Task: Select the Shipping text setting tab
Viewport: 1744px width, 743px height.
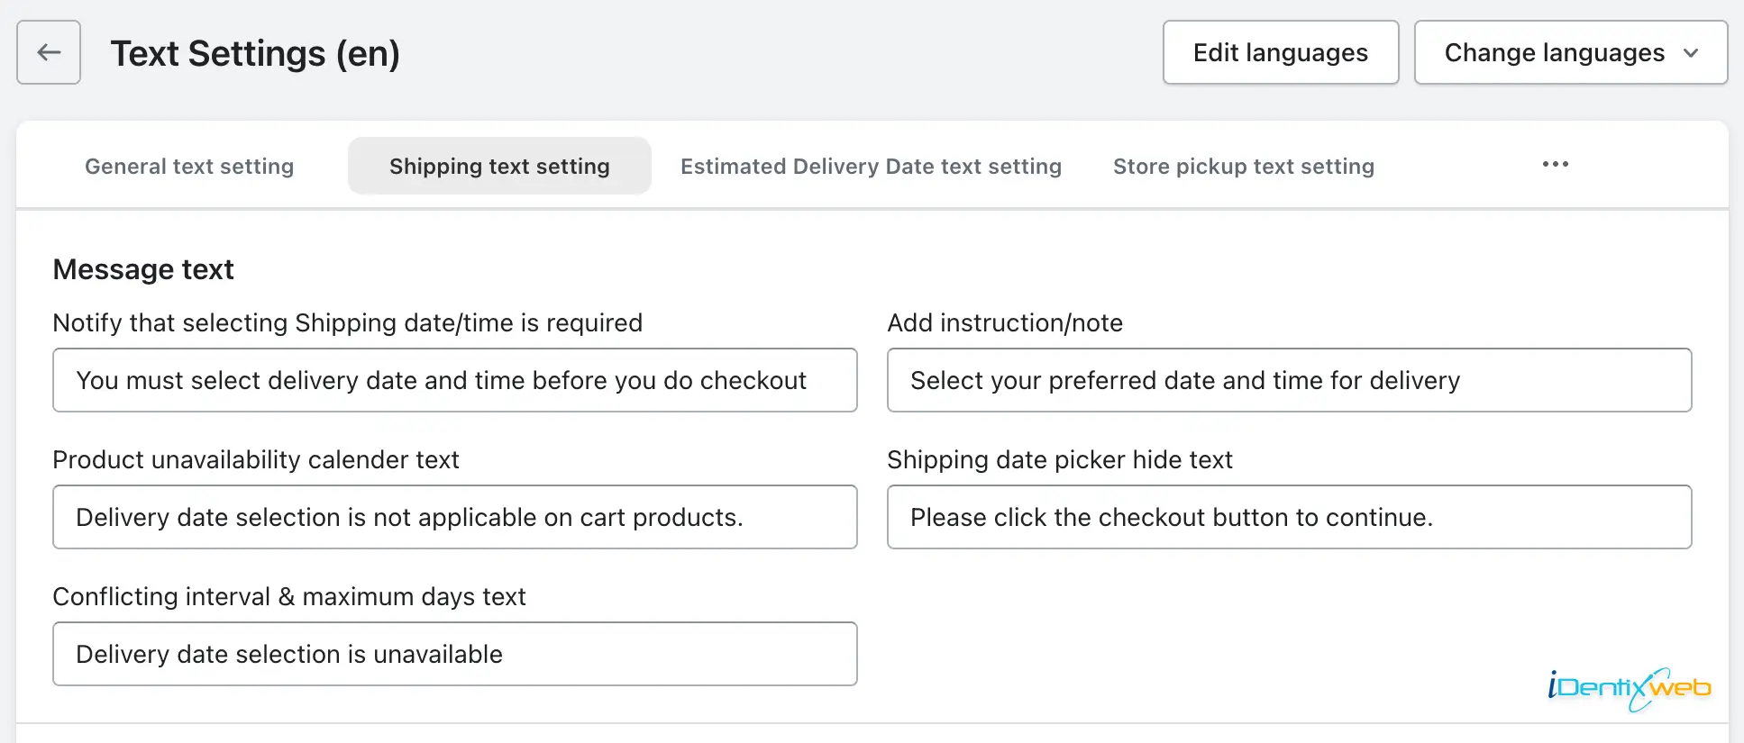Action: coord(499,167)
